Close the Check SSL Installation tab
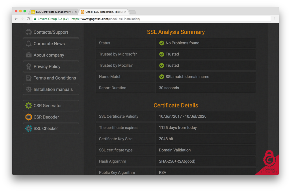Image resolution: width=291 pixels, height=192 pixels. pyautogui.click(x=125, y=12)
